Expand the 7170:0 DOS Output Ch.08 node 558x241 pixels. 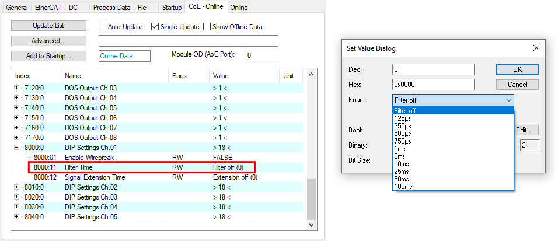[17, 137]
